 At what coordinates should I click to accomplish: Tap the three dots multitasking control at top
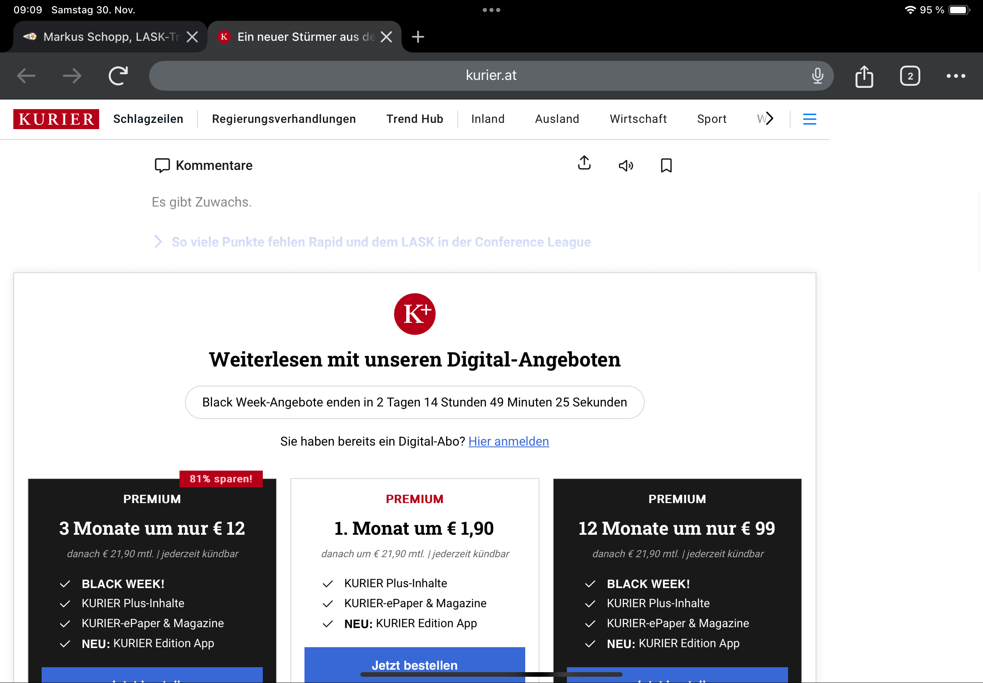(491, 10)
